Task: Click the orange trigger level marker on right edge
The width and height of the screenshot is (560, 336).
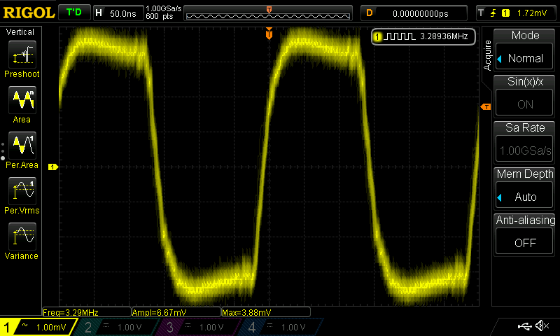Action: click(x=485, y=106)
